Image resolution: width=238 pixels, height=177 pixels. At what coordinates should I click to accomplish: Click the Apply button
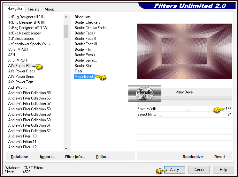(174, 170)
